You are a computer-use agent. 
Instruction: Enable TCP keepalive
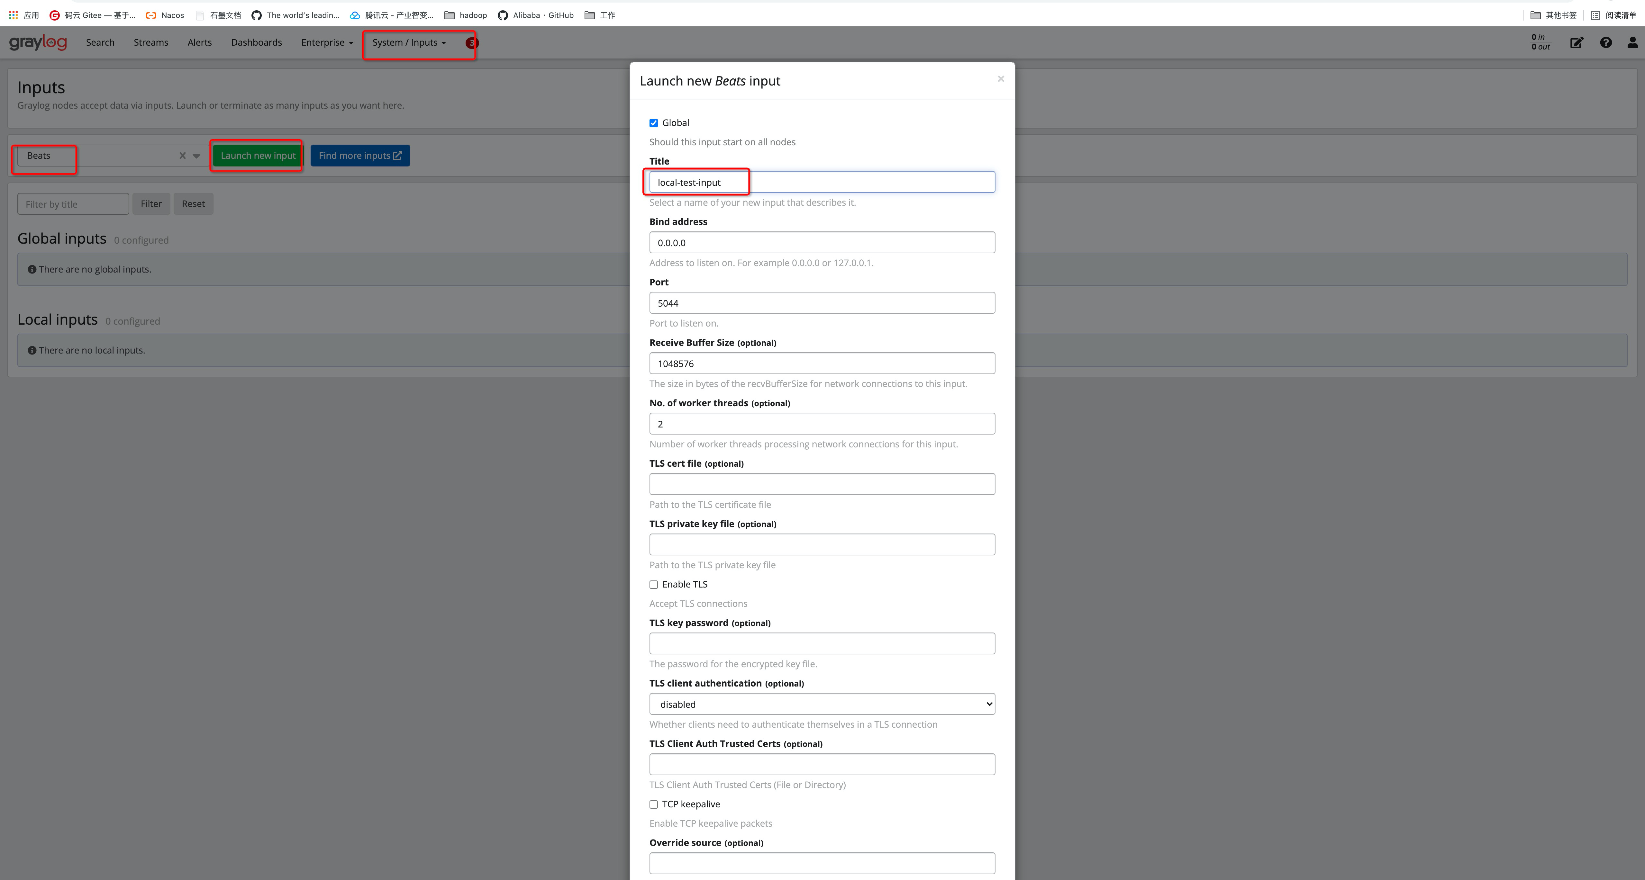click(x=653, y=804)
